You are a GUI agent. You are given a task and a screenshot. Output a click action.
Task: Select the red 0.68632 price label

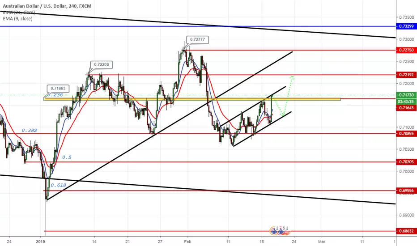click(406, 231)
